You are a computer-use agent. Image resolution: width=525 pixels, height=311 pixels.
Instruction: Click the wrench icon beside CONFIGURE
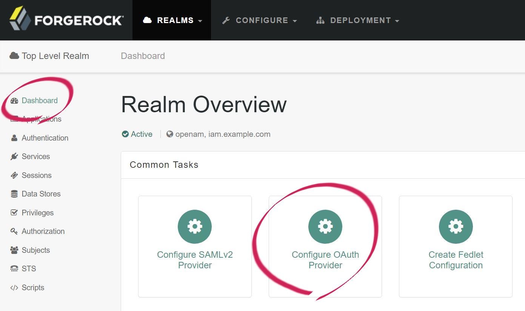[x=226, y=20]
